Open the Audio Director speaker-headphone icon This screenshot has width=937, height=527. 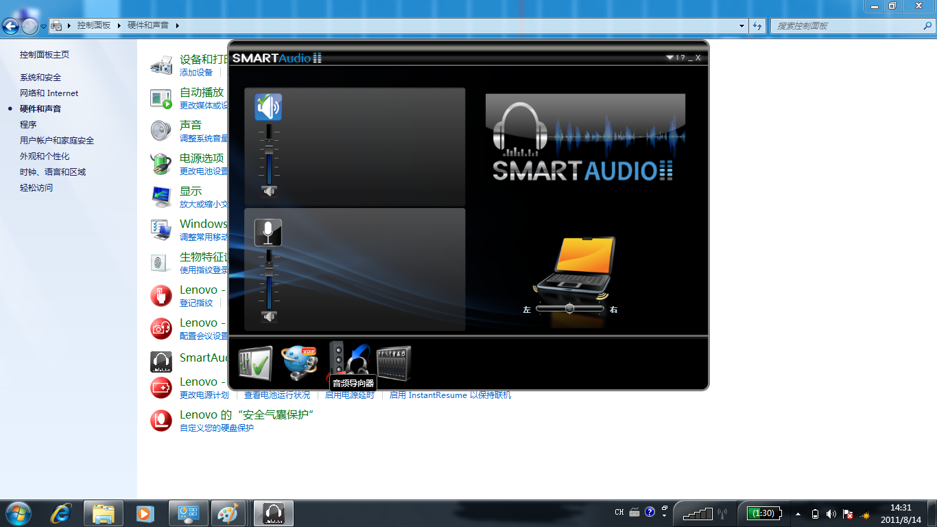pyautogui.click(x=349, y=359)
